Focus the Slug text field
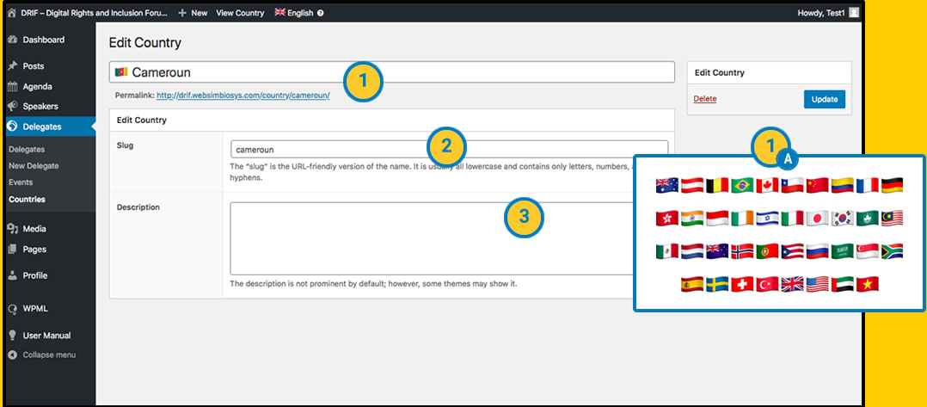 click(x=449, y=148)
